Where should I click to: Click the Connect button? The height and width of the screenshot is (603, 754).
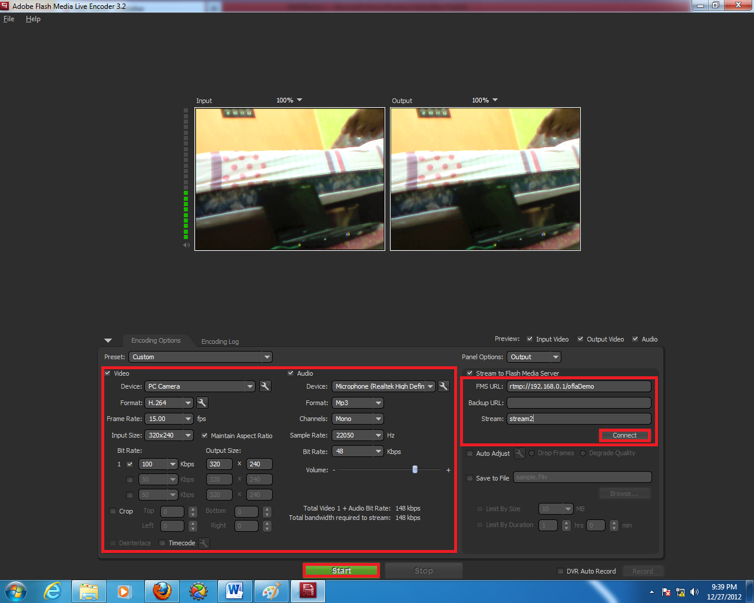[624, 435]
